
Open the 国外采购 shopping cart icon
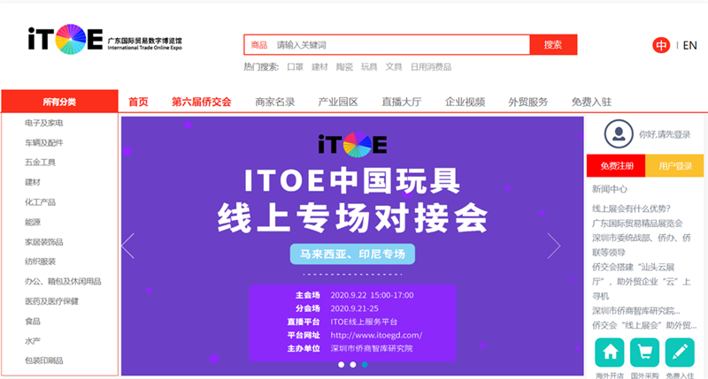644,352
